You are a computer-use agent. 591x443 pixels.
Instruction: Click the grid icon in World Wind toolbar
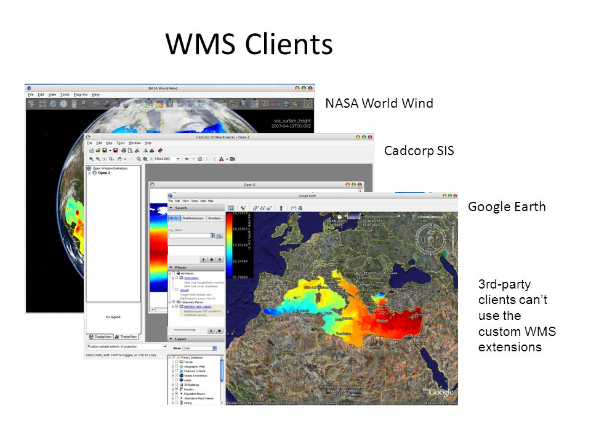(x=42, y=103)
